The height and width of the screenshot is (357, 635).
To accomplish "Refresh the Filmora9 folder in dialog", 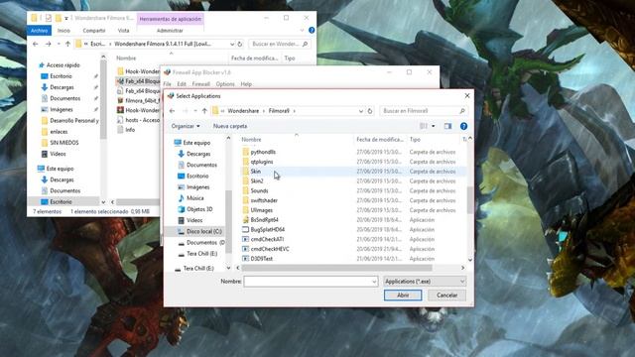I will point(370,111).
